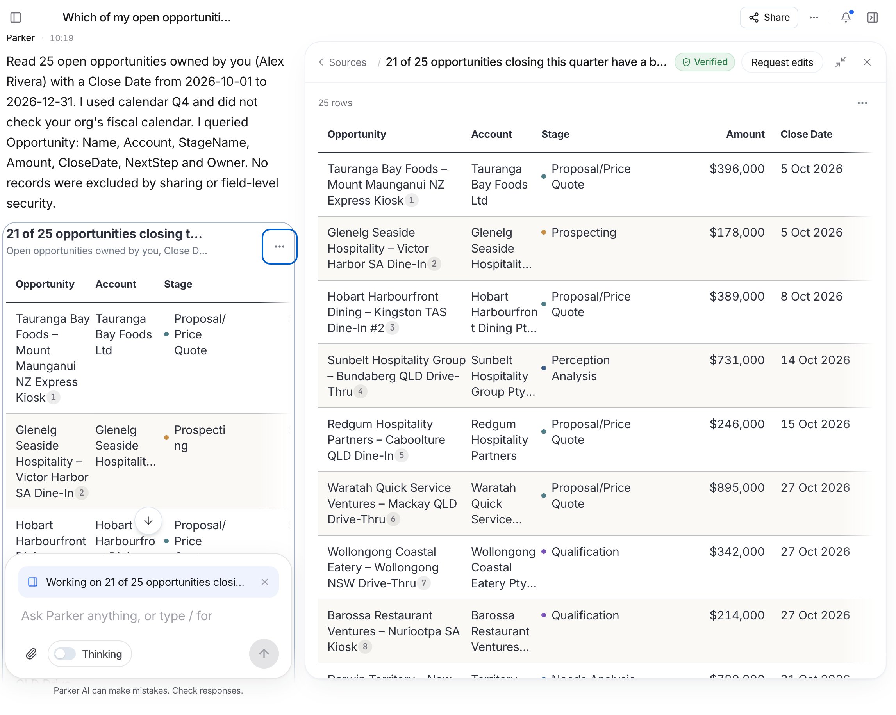
Task: Toggle the left sidebar panel icon
Action: click(x=16, y=18)
